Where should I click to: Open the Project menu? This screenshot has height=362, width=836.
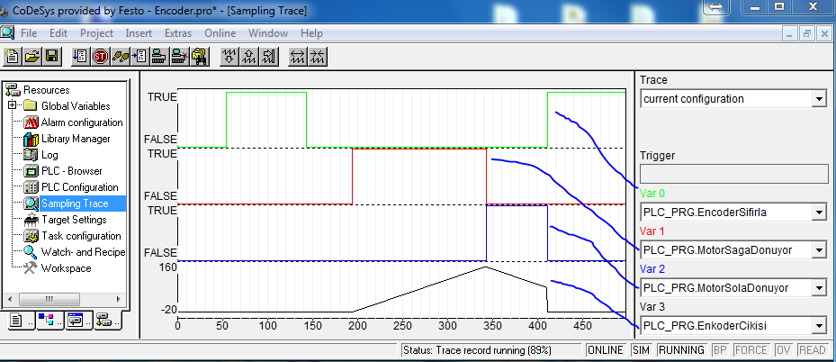point(96,33)
